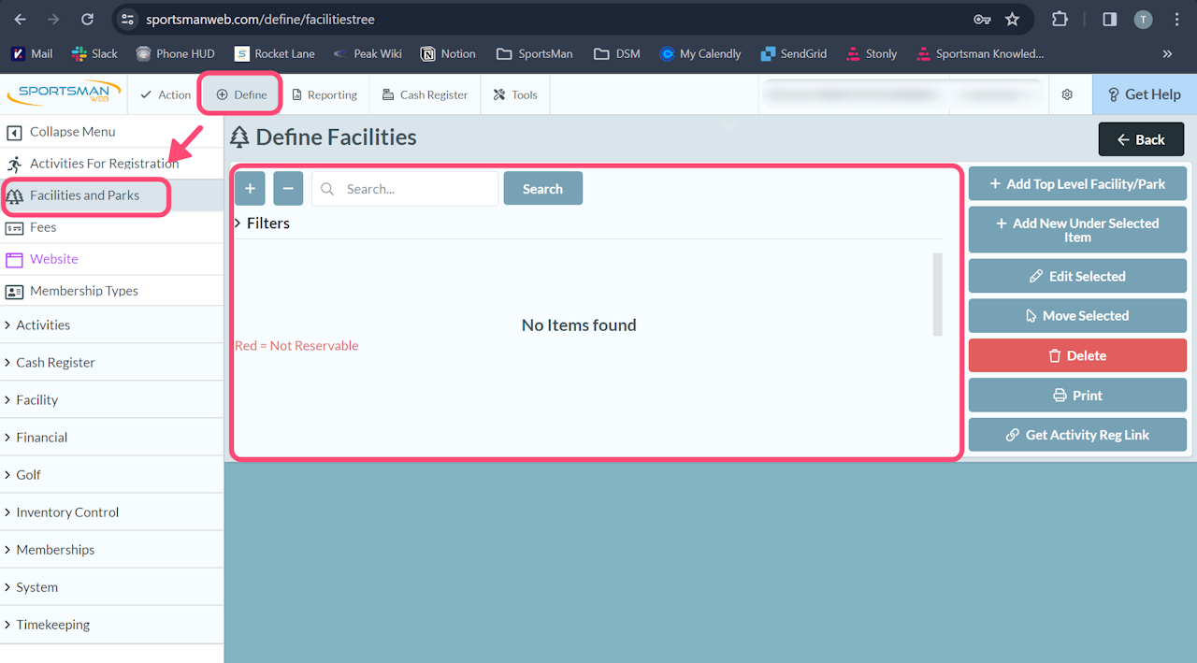Viewport: 1197px width, 663px height.
Task: Click into the facility Search field
Action: 405,188
